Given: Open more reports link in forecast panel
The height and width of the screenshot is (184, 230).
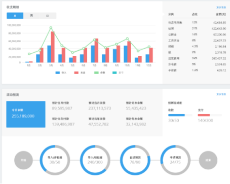Looking at the screenshot, I should (x=221, y=94).
